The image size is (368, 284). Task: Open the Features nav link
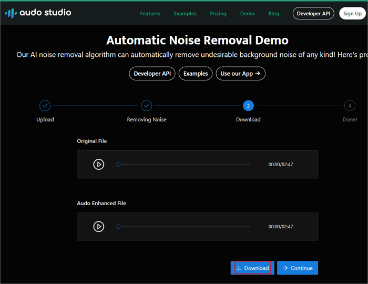[x=150, y=14]
